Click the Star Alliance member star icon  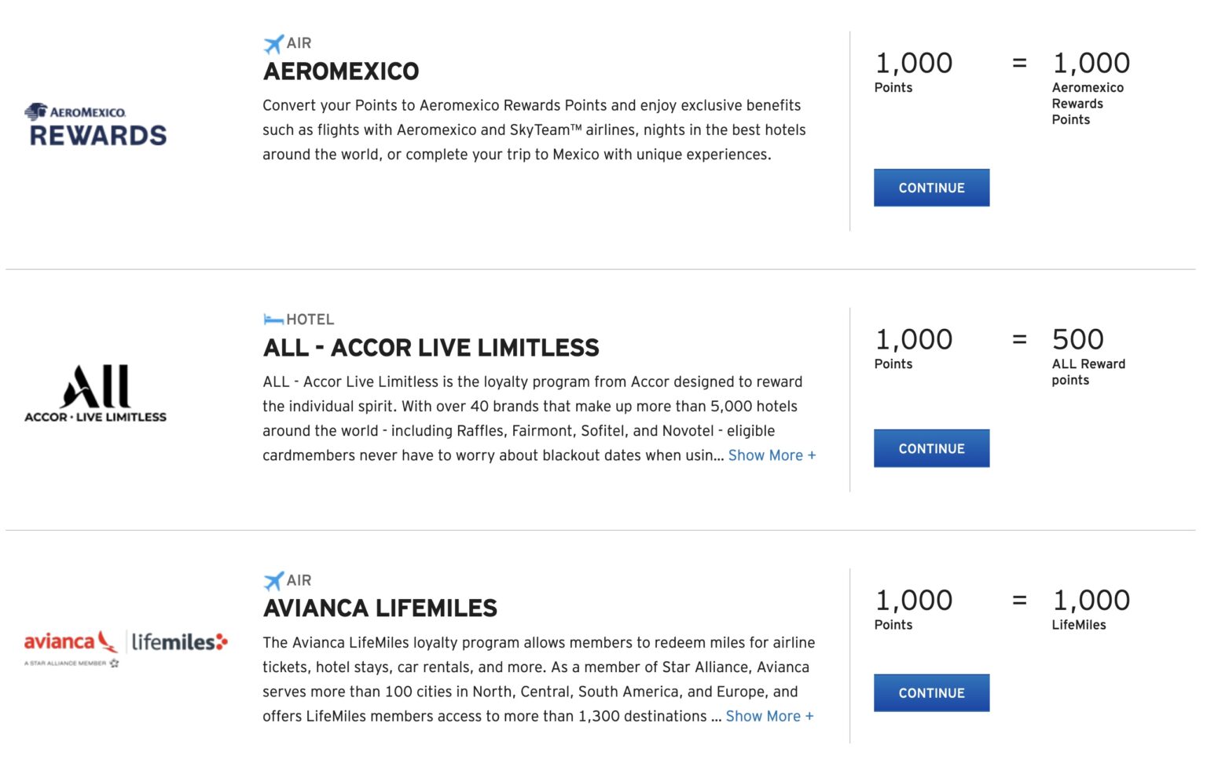(115, 663)
